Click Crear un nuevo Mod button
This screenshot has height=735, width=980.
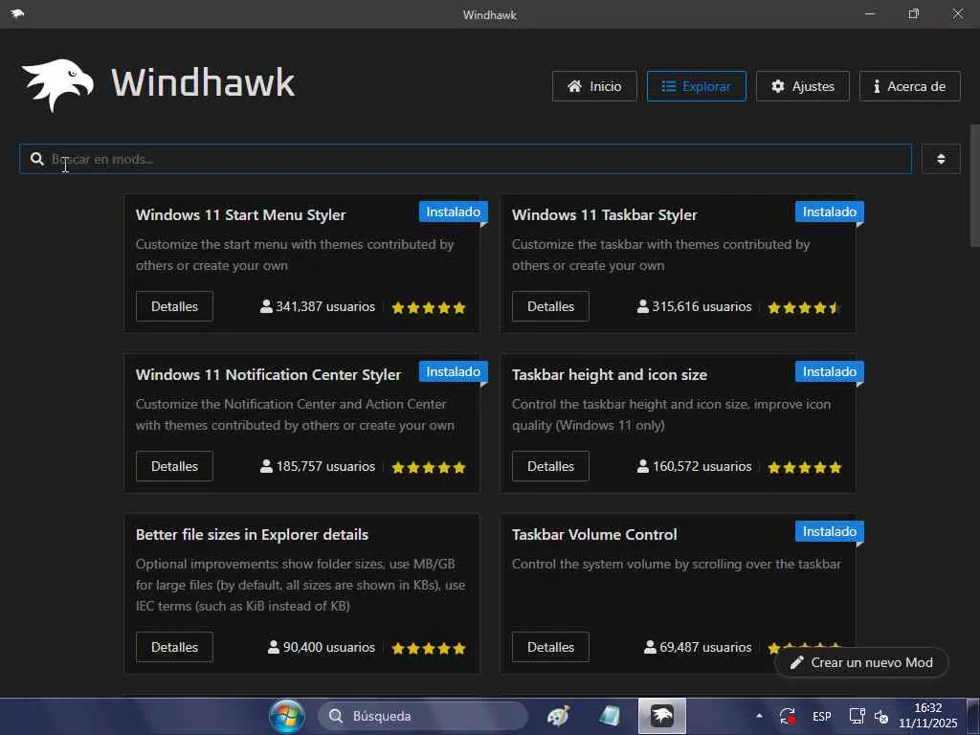(862, 662)
